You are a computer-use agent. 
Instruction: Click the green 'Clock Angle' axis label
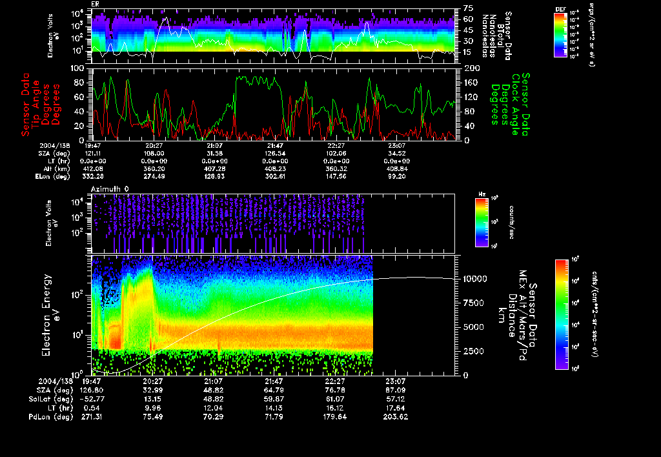[516, 105]
